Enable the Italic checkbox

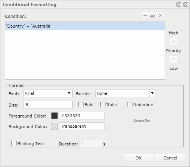103,105
